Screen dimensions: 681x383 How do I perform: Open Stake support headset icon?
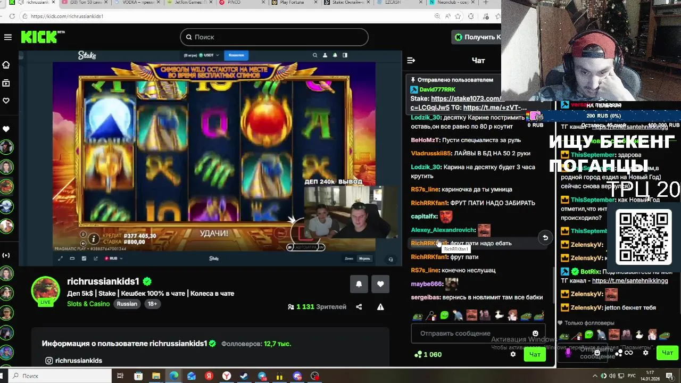pos(391,260)
